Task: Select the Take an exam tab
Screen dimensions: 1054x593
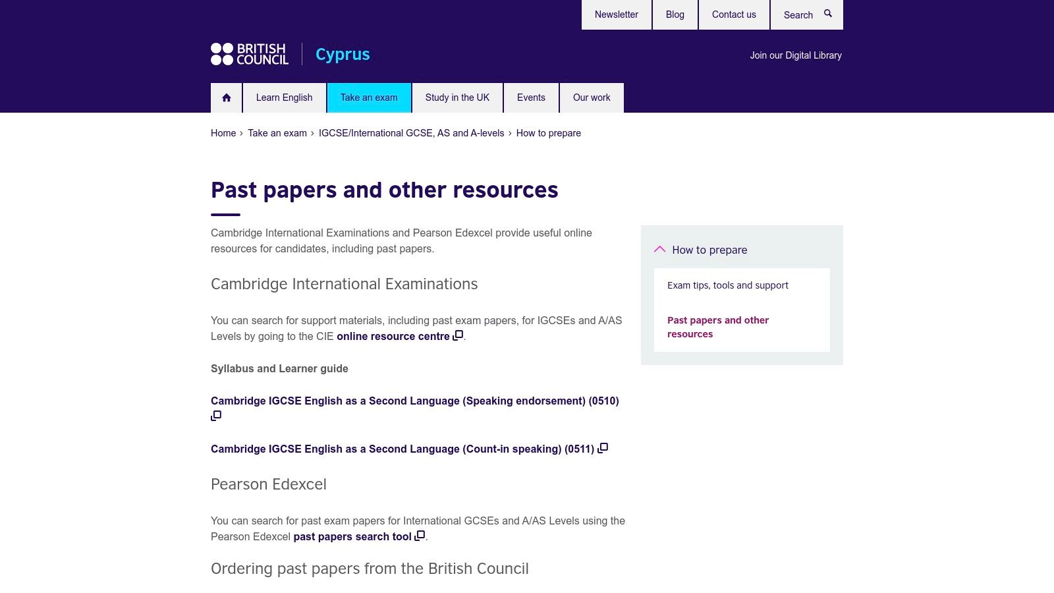Action: pyautogui.click(x=369, y=98)
